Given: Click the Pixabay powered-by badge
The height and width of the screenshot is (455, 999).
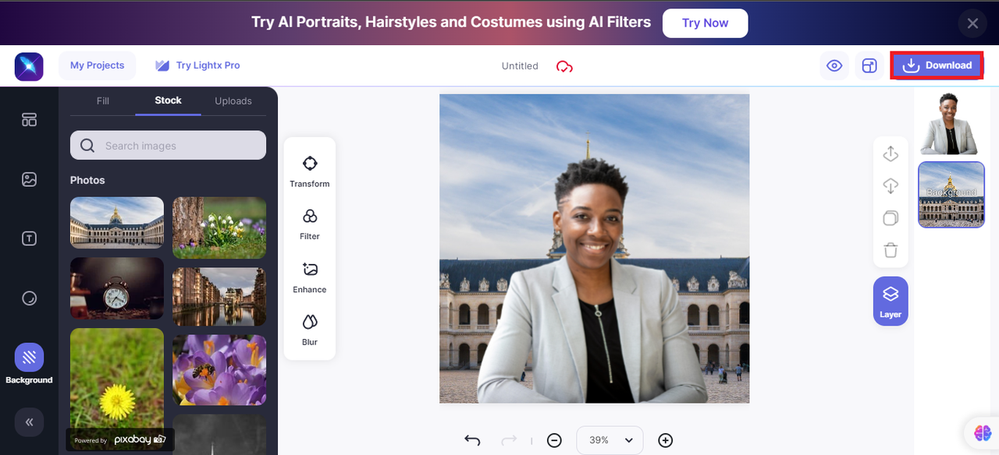Looking at the screenshot, I should pyautogui.click(x=120, y=440).
